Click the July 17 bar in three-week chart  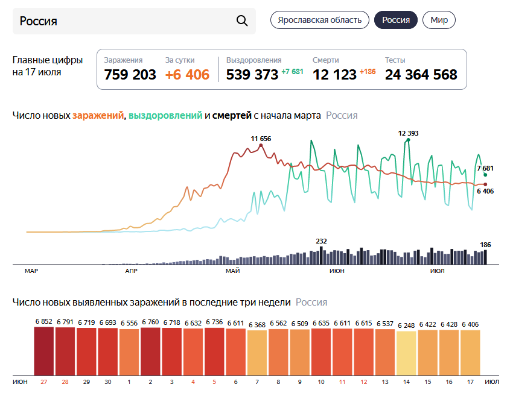pyautogui.click(x=470, y=353)
